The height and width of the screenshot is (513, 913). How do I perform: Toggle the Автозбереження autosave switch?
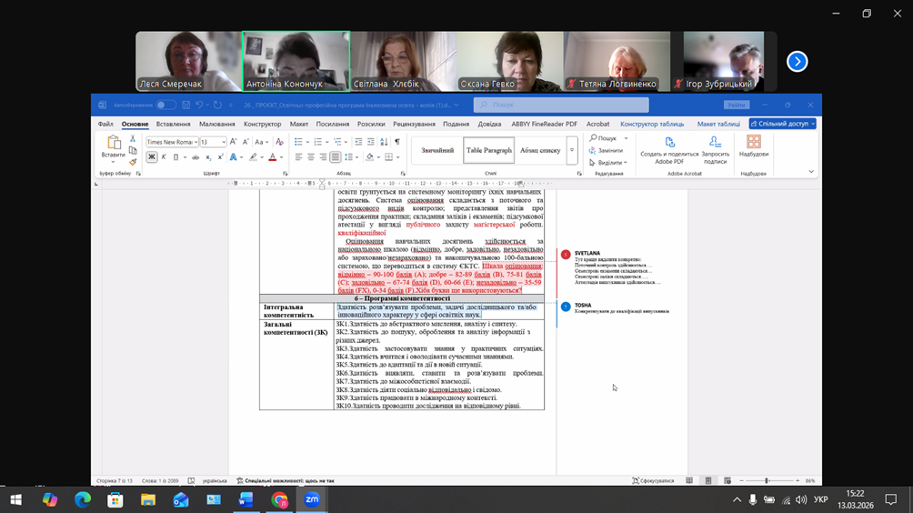click(166, 105)
